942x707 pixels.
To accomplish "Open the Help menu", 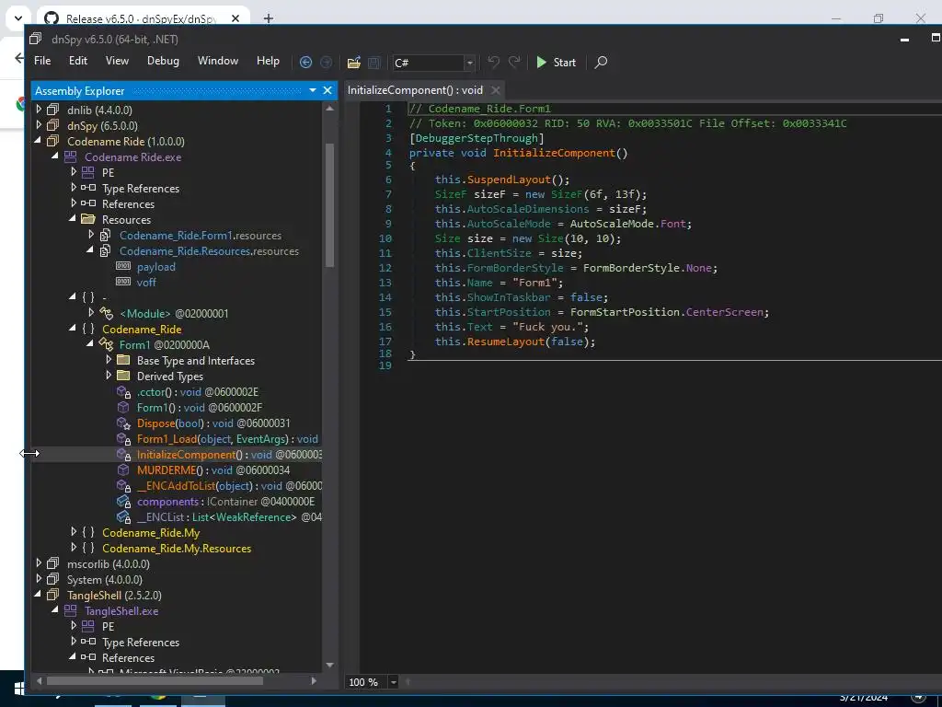I will [268, 61].
